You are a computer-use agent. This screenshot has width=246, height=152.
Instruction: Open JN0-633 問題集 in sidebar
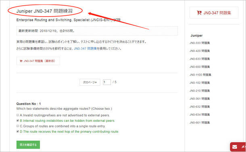(x=200, y=59)
